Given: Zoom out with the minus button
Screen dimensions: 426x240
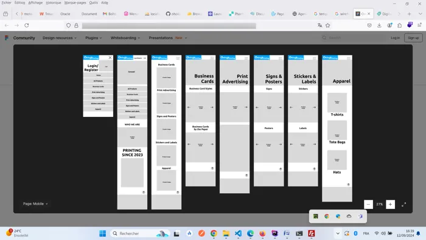Looking at the screenshot, I should point(368,204).
